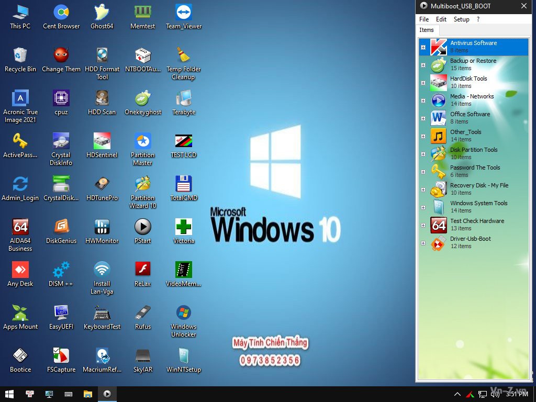Open the Ghost64 desktop icon

(x=102, y=16)
